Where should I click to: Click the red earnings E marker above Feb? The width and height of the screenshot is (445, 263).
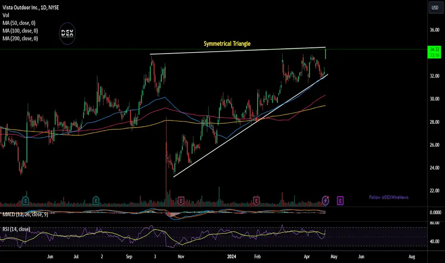coord(256,201)
